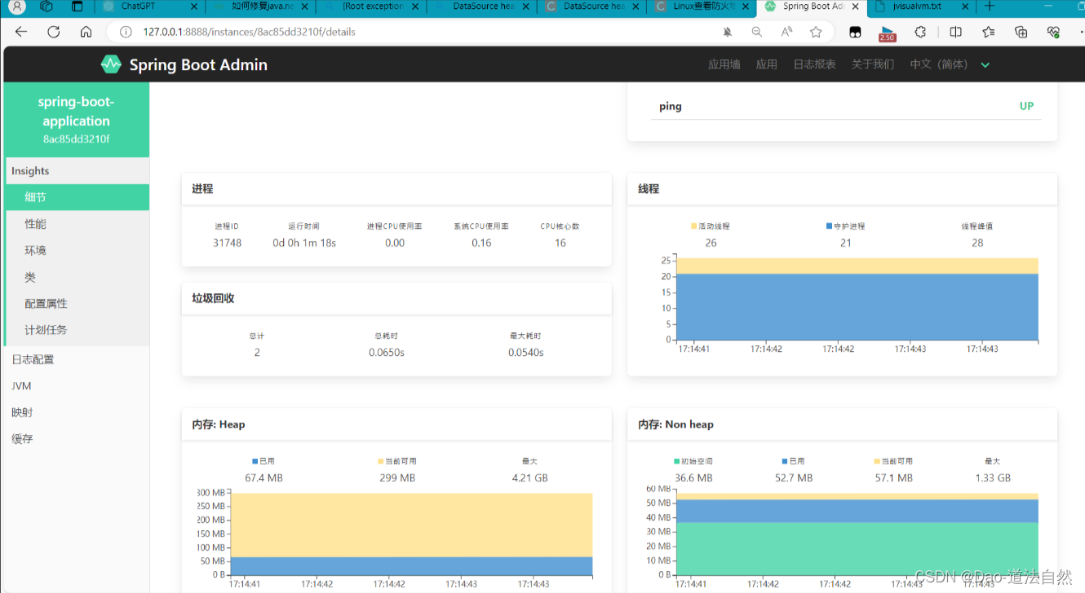Viewport: 1085px width, 593px height.
Task: Click the yellow 活动线程 legend swatch
Action: click(693, 226)
